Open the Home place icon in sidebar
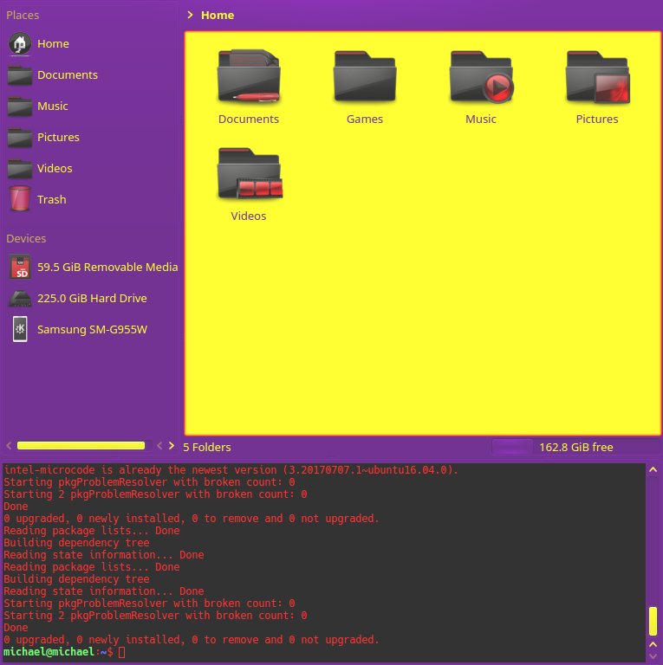 [20, 43]
